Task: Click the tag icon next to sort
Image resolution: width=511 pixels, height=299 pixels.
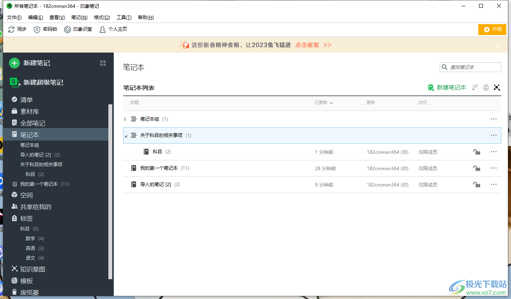Action: click(x=486, y=88)
